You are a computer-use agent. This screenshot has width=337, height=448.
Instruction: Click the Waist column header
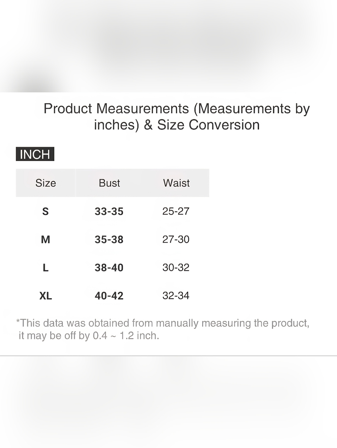[x=176, y=183]
